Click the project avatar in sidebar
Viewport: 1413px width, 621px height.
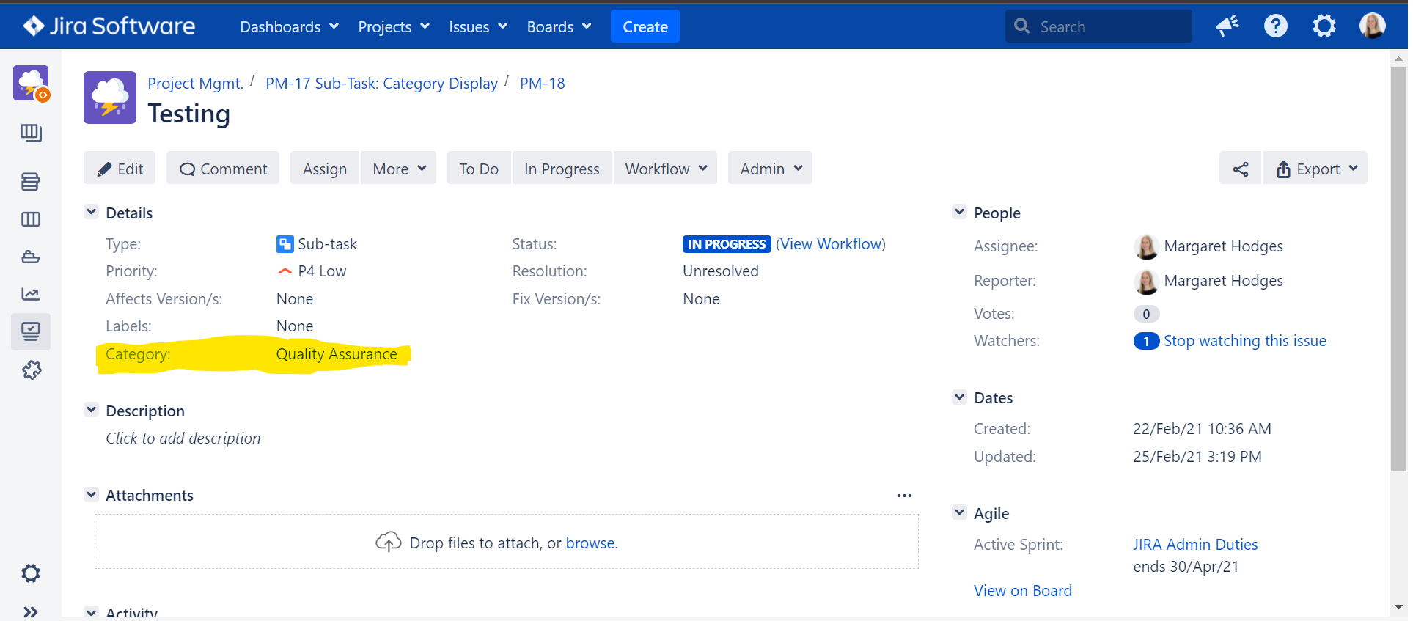pyautogui.click(x=31, y=83)
